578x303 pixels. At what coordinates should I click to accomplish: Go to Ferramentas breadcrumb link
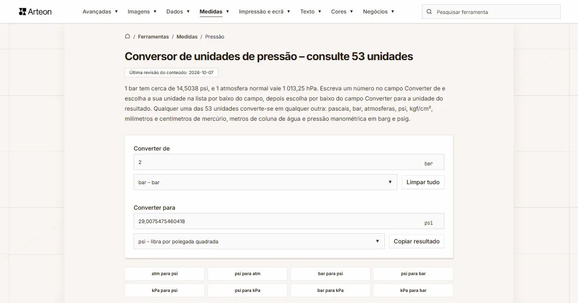point(153,37)
